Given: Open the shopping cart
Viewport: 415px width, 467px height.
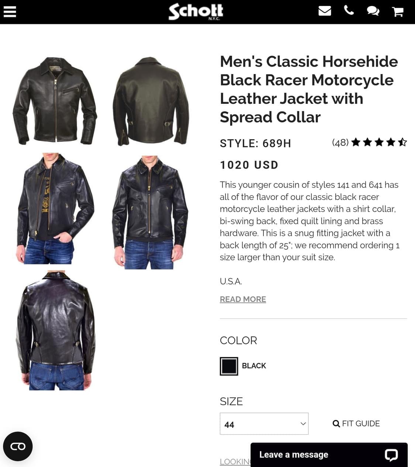Looking at the screenshot, I should tap(398, 12).
